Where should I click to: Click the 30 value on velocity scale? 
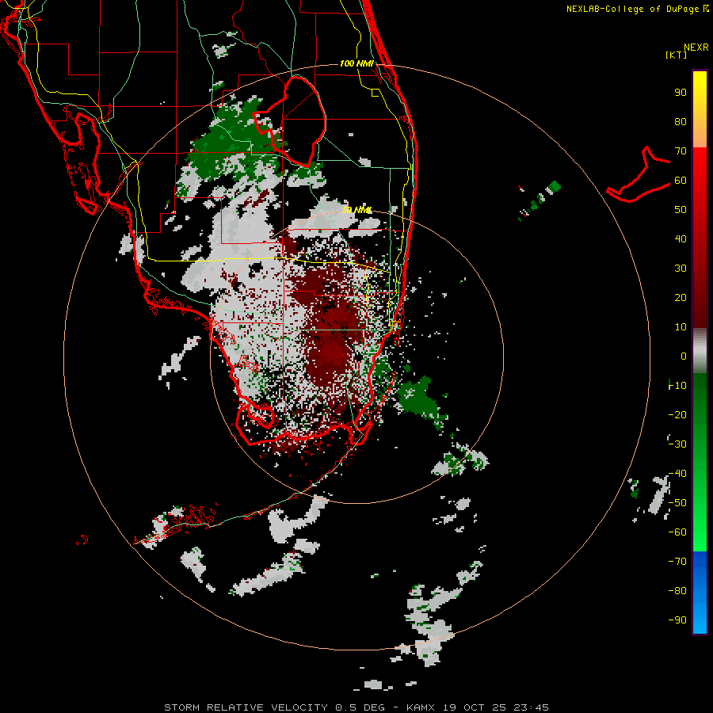[x=681, y=269]
